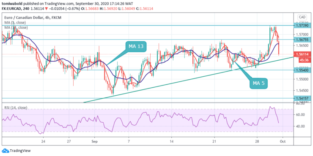Select the 1.54157 price level label
This screenshot has width=313, height=156.
302,98
